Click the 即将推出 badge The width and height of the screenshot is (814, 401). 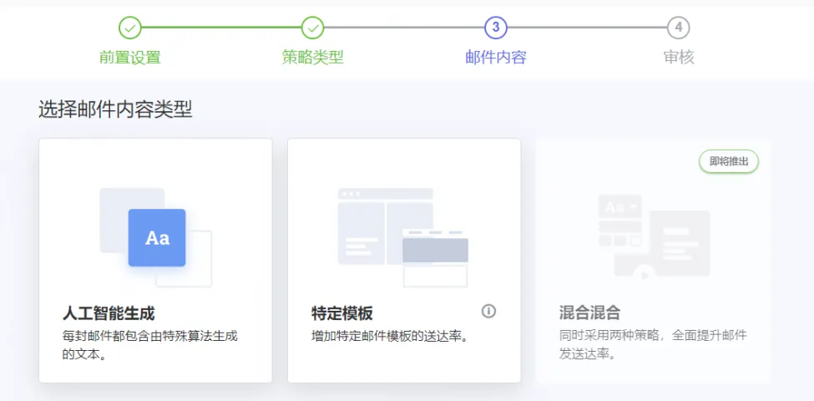coord(729,161)
